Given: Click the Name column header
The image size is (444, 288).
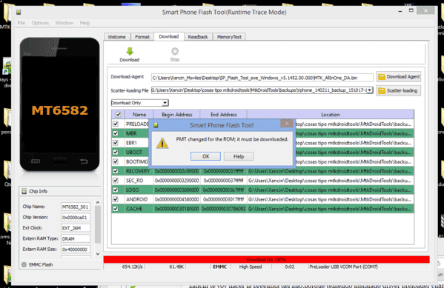Looking at the screenshot, I should click(139, 115).
